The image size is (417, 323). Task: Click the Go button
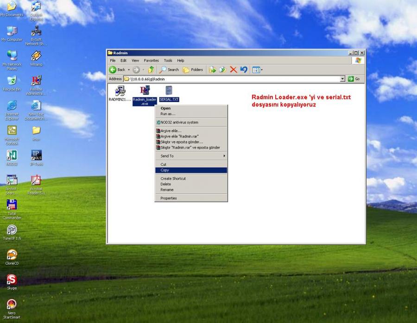354,79
